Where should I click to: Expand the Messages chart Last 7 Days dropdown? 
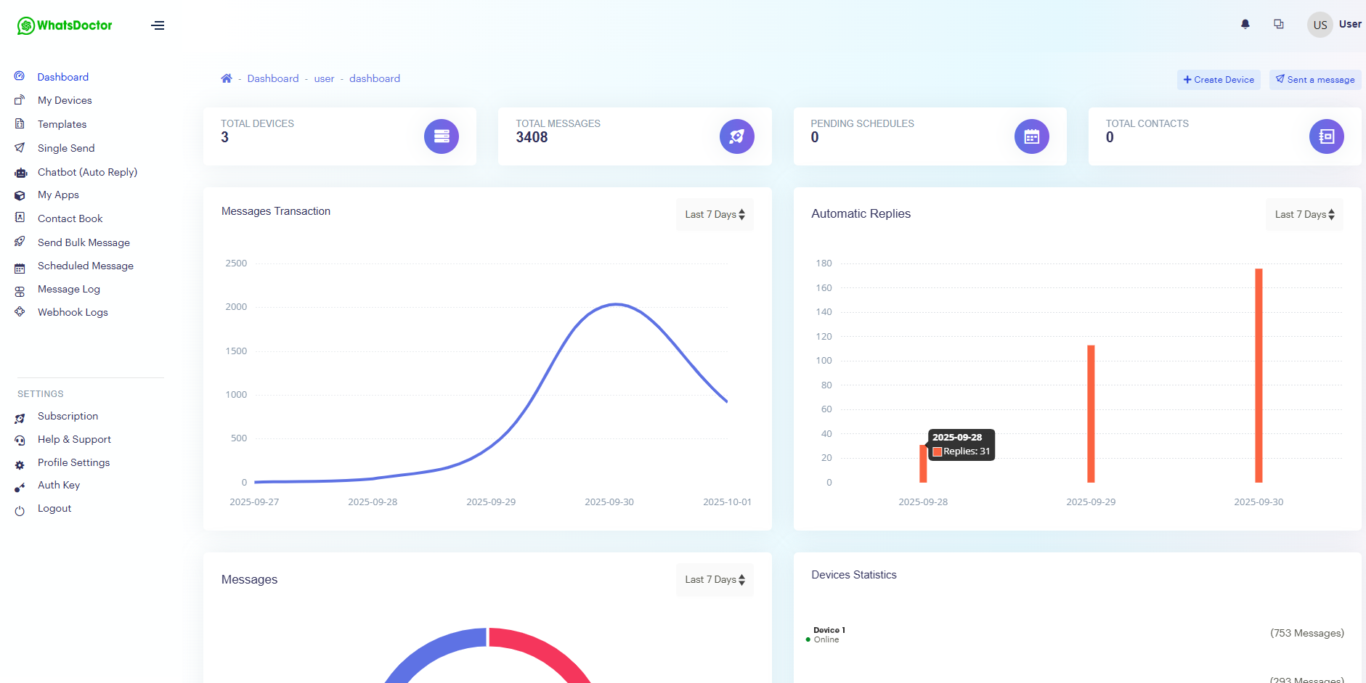(715, 580)
